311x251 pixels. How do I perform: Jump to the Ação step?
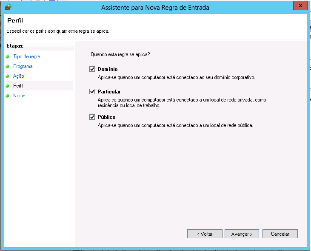click(18, 76)
